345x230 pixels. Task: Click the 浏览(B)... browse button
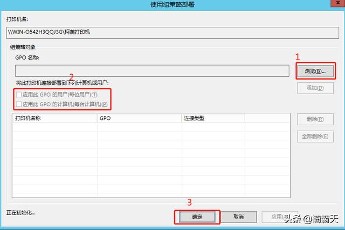pyautogui.click(x=315, y=71)
